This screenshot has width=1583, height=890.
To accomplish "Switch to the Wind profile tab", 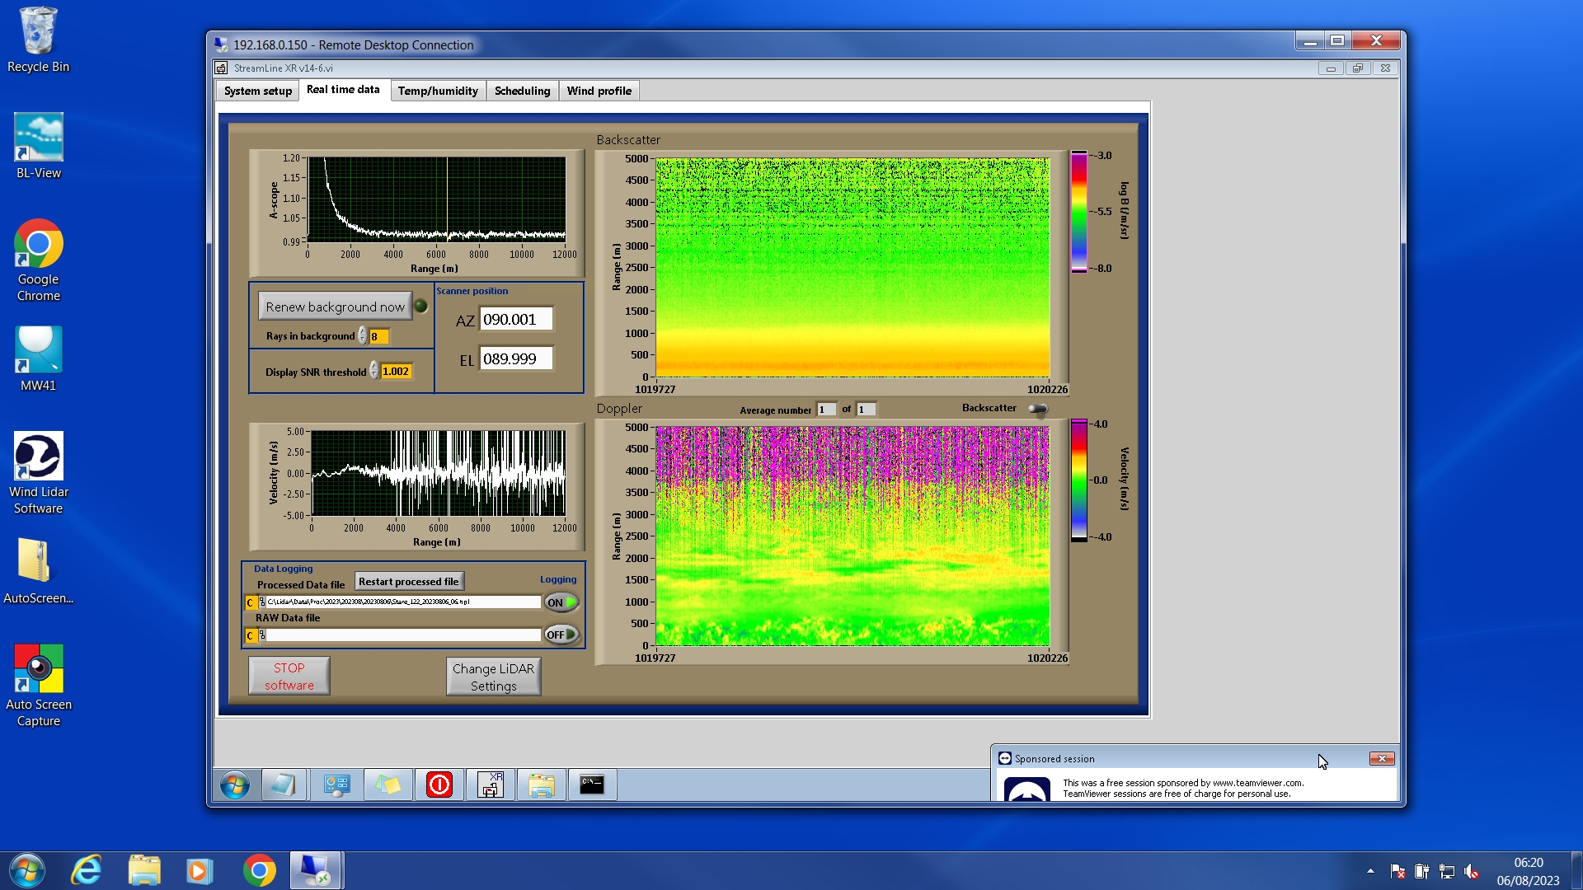I will tap(599, 91).
